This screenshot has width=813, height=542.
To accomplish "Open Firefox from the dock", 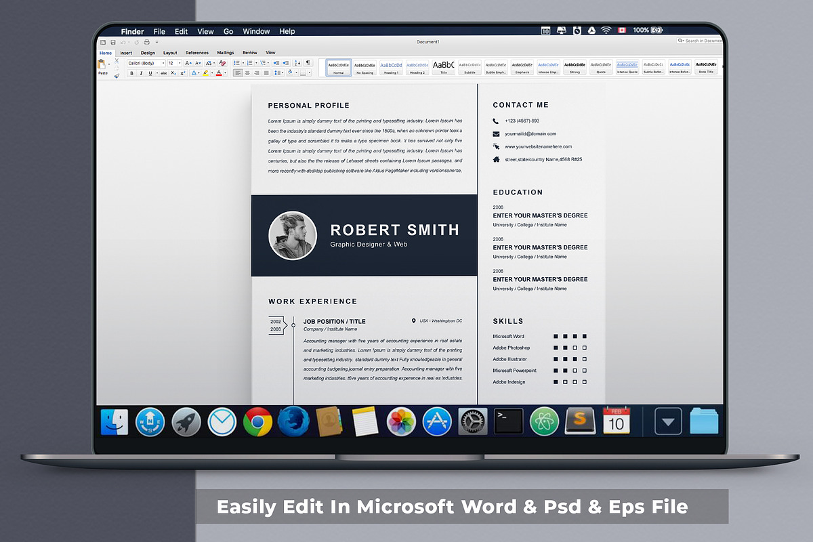I will coord(293,421).
